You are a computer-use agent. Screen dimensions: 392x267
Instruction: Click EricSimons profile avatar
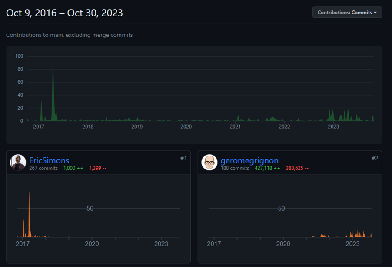pyautogui.click(x=18, y=163)
